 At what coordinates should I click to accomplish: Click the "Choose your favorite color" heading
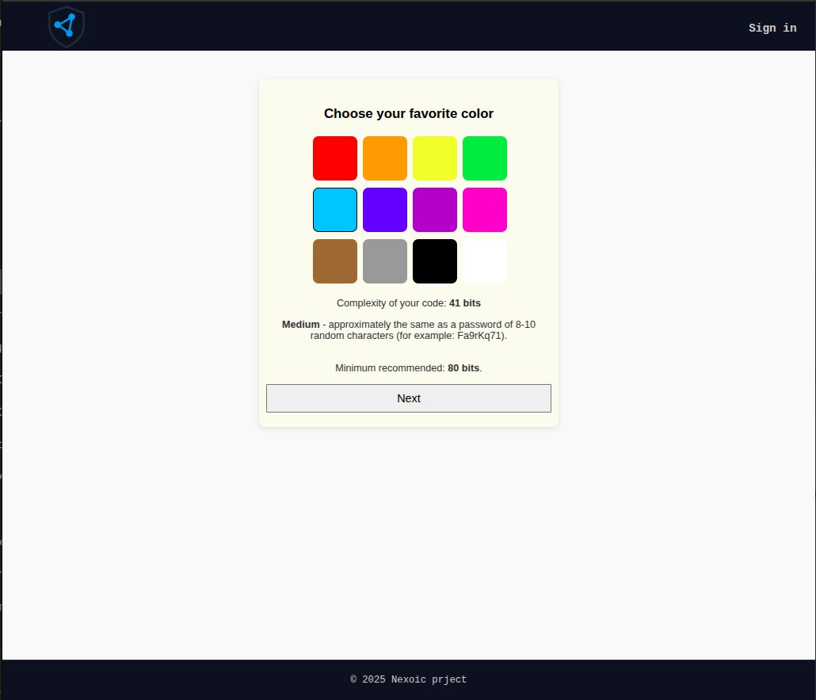tap(409, 114)
